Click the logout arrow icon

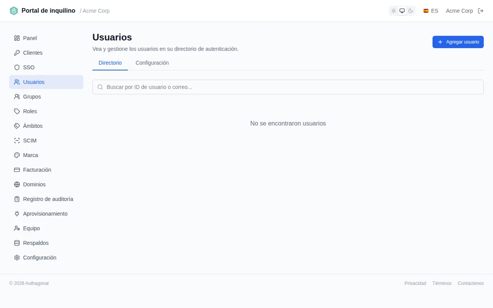pyautogui.click(x=481, y=11)
